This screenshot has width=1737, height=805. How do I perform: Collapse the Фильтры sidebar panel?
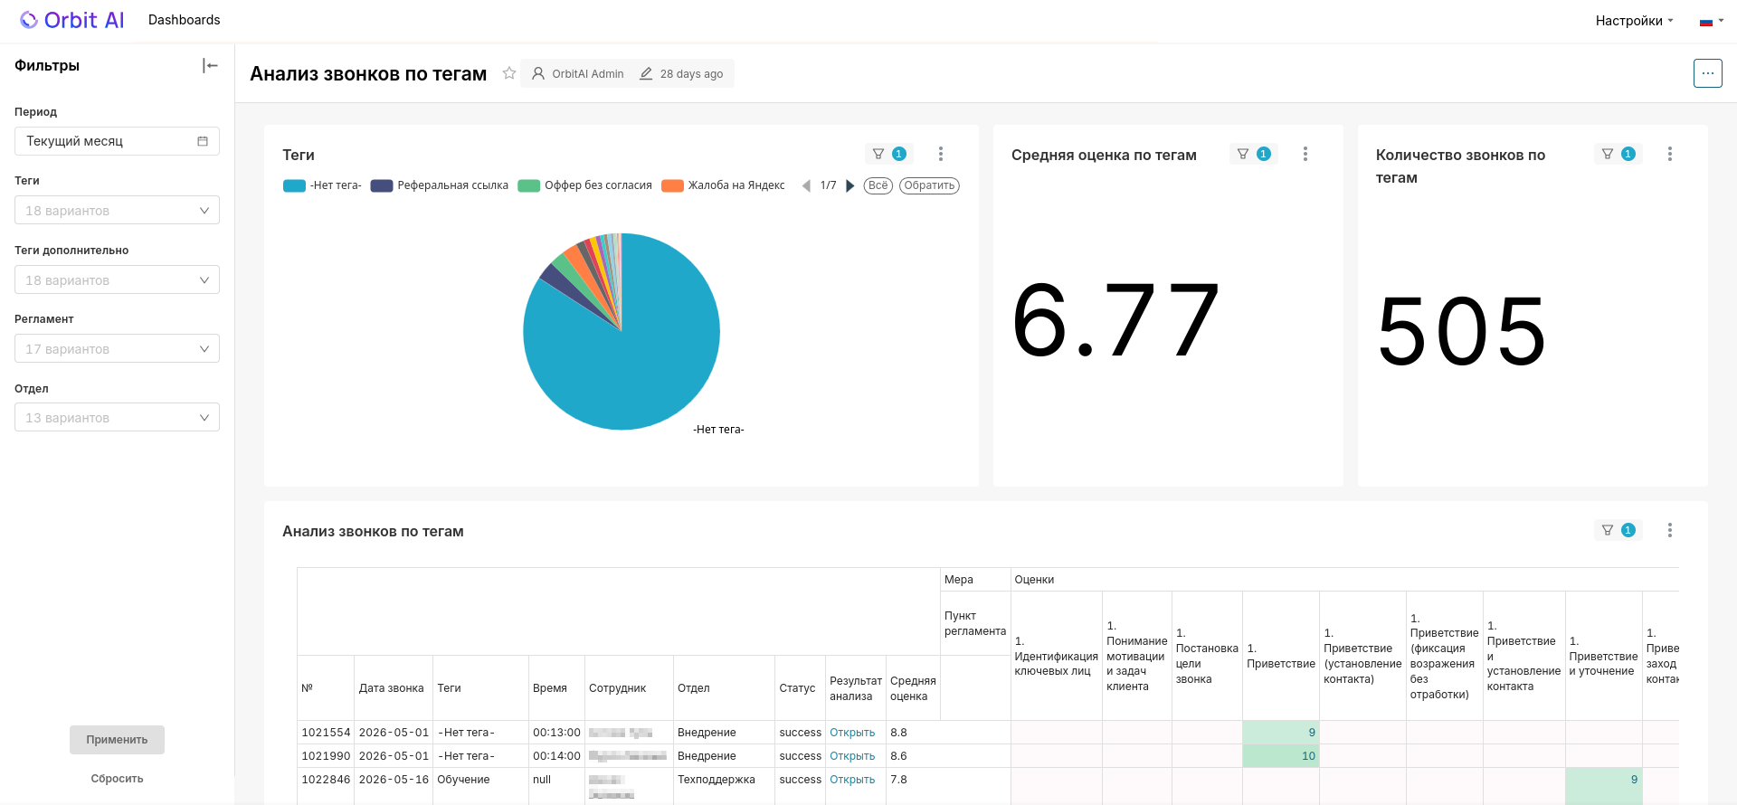coord(210,65)
